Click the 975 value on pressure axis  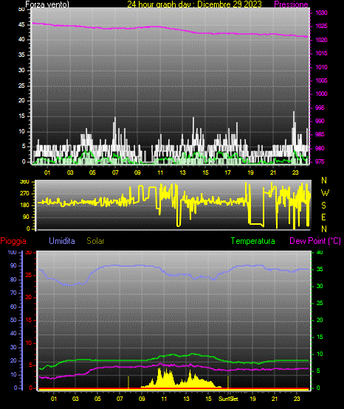coord(320,161)
